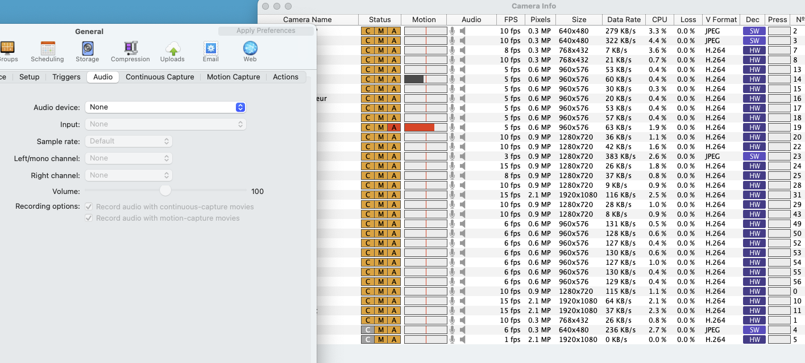Open the Compression preferences icon
Viewport: 805px width, 363px height.
pyautogui.click(x=131, y=51)
